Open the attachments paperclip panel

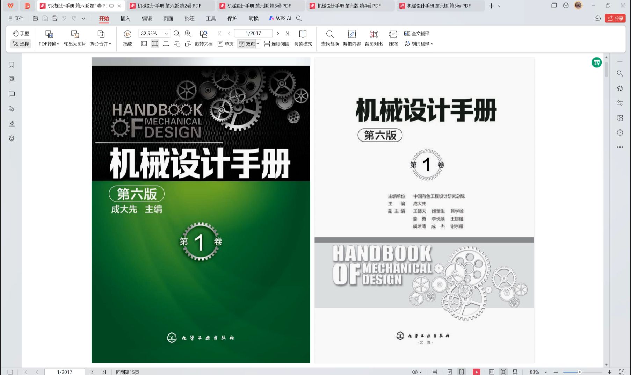coord(12,109)
